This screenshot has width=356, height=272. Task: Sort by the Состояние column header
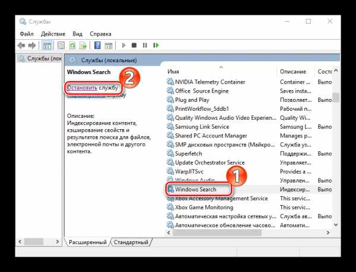pos(324,72)
